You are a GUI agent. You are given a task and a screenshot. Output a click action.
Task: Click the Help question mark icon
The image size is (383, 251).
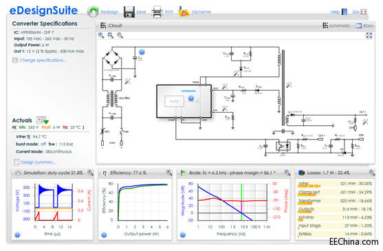pyautogui.click(x=344, y=12)
